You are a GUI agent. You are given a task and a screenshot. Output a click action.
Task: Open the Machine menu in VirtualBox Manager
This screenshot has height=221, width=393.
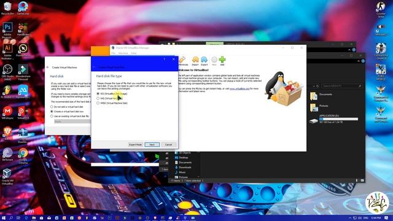click(x=123, y=53)
